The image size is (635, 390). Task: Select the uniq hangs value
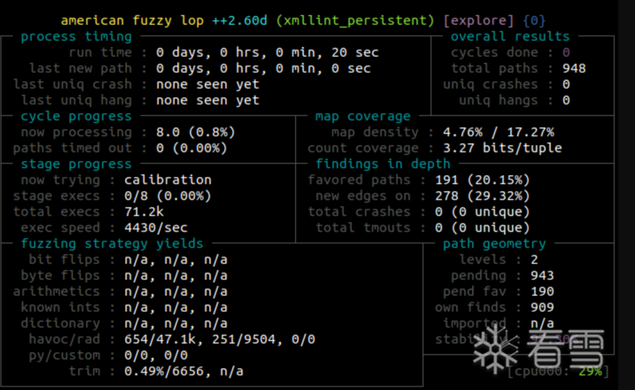pos(566,100)
